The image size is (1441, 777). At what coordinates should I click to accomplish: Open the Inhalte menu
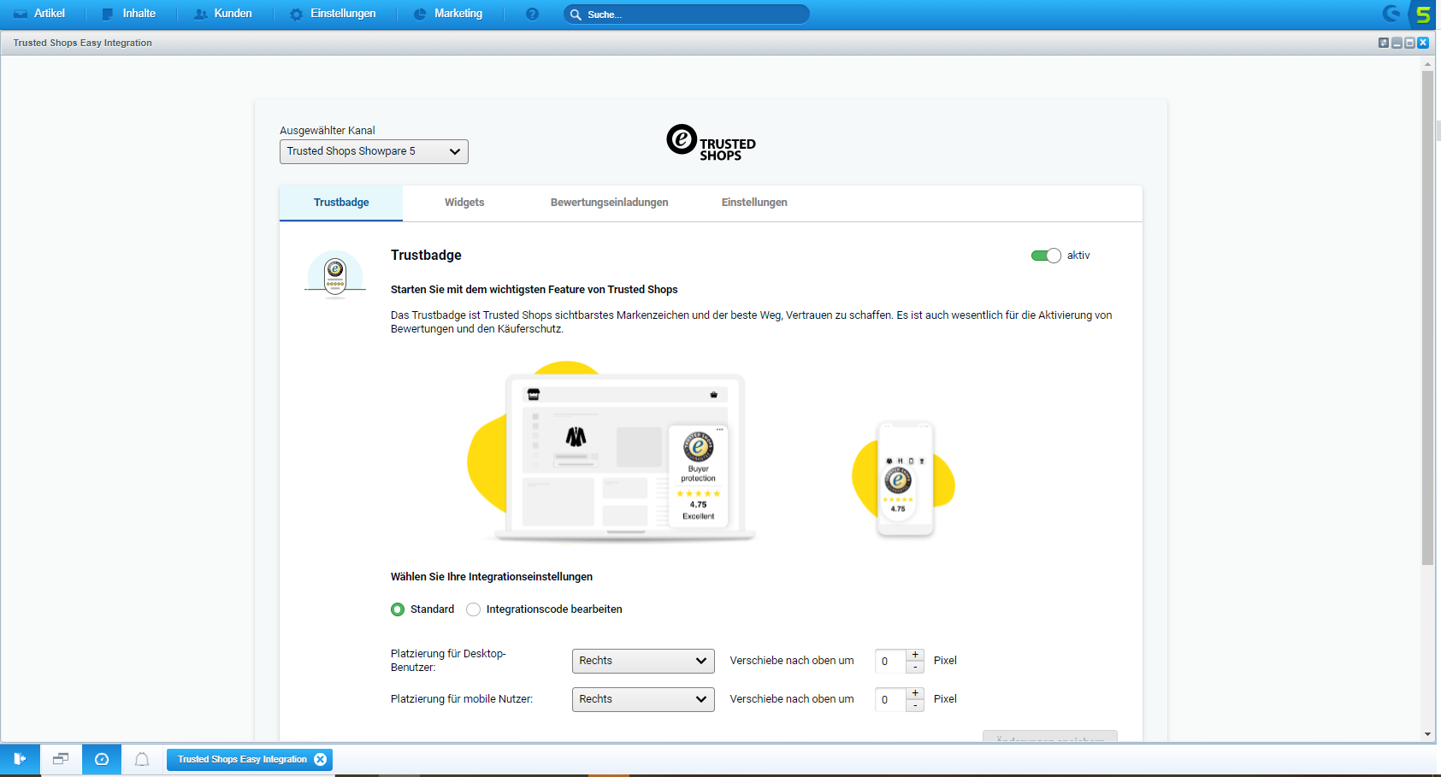coord(129,14)
